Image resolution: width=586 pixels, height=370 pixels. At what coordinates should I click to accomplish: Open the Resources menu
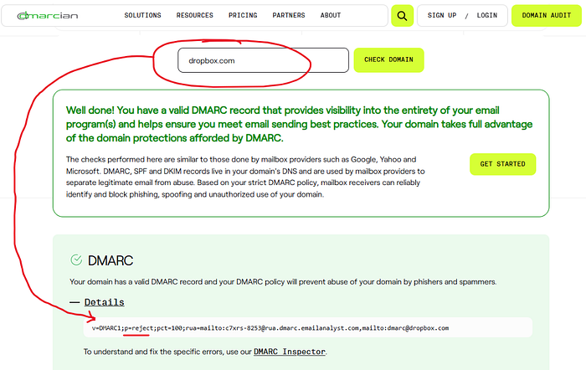click(195, 15)
